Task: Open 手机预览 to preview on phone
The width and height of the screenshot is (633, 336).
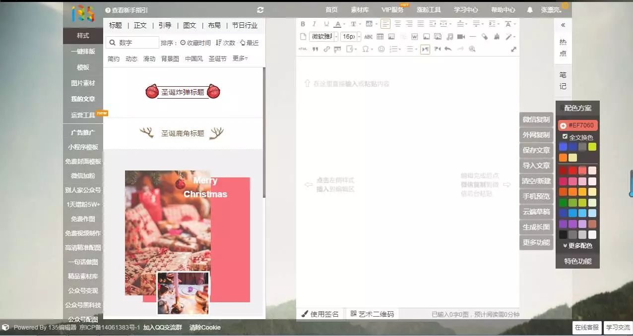Action: (x=536, y=196)
